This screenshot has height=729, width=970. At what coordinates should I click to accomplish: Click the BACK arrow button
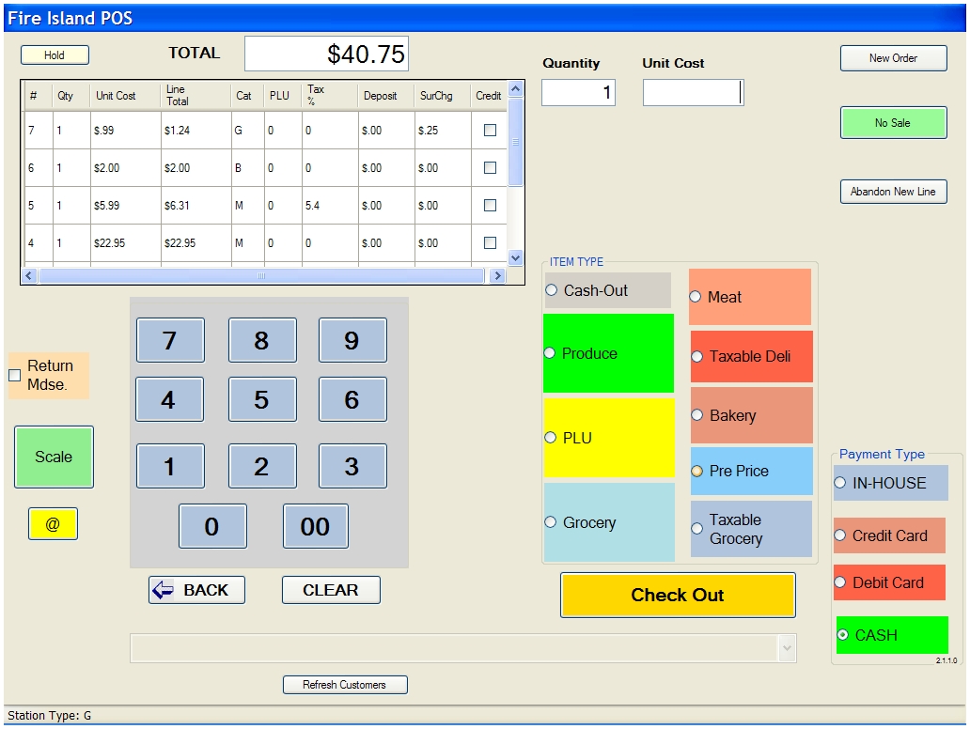point(196,590)
